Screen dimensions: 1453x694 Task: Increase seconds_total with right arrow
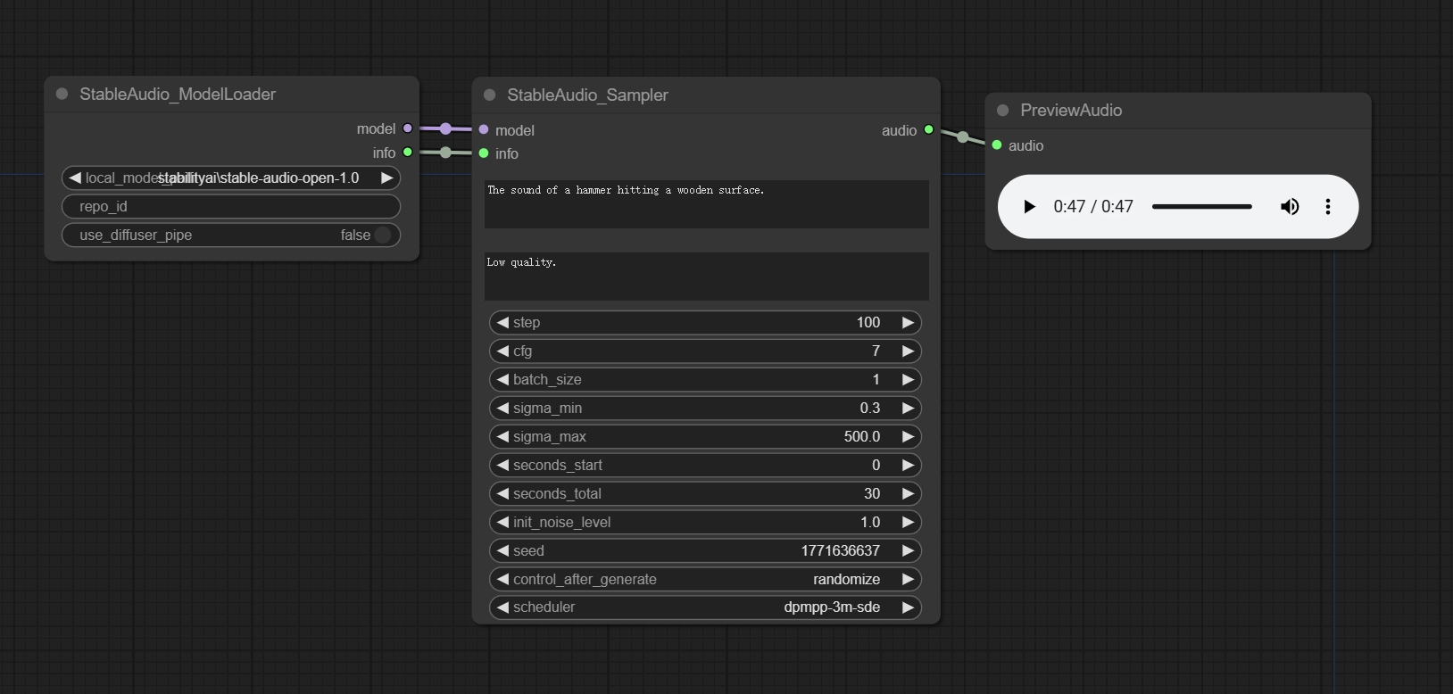pyautogui.click(x=908, y=494)
